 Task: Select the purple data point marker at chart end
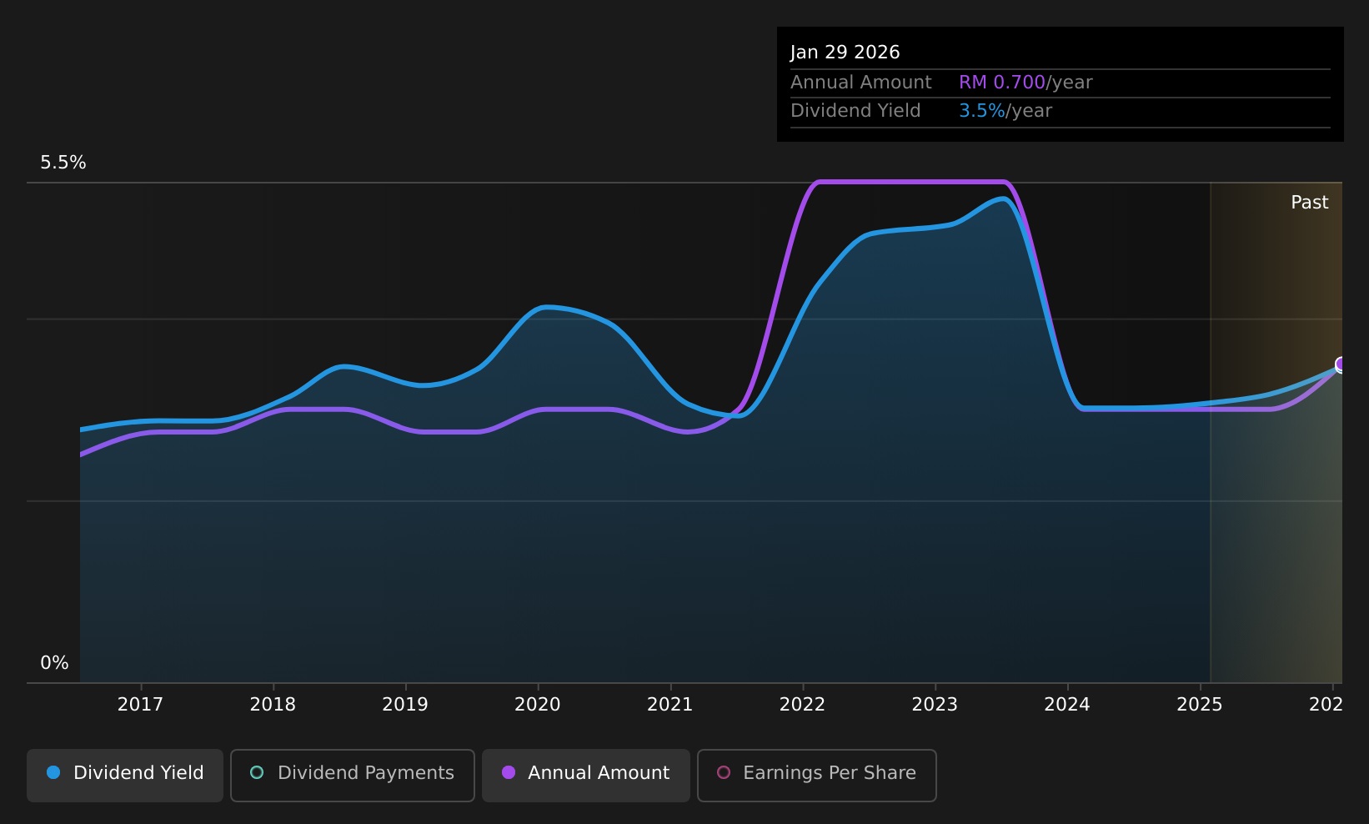click(x=1341, y=364)
